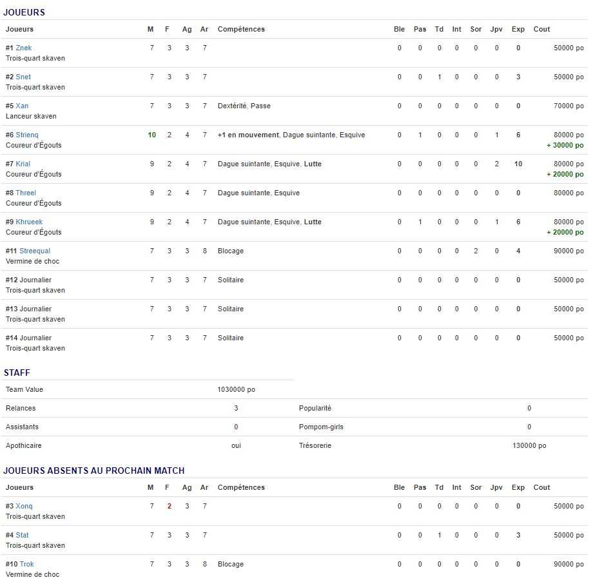Click the Exp column header in players table
Viewport: 591px width, 582px height.
pyautogui.click(x=518, y=29)
